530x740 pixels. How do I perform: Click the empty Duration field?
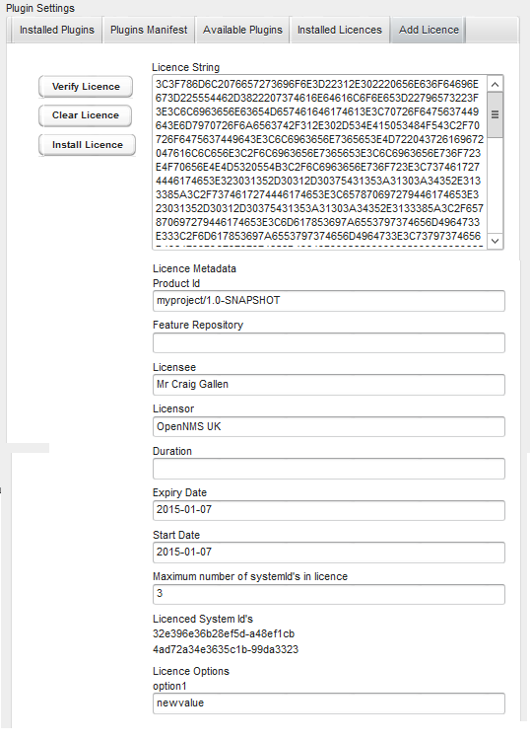328,469
